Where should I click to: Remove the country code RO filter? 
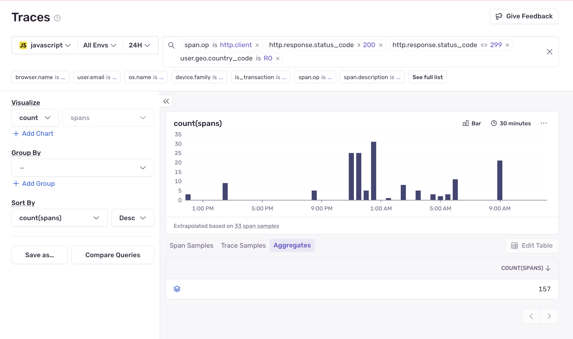pos(278,58)
